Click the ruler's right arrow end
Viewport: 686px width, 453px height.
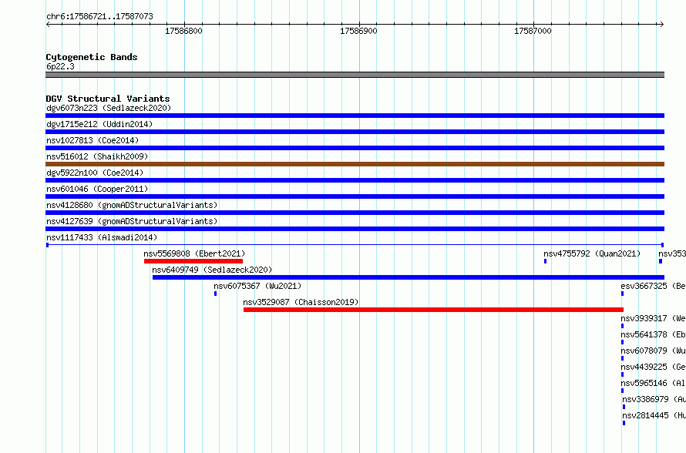(661, 24)
